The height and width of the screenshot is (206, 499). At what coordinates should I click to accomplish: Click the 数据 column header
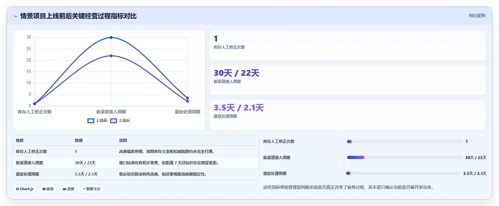coord(79,141)
